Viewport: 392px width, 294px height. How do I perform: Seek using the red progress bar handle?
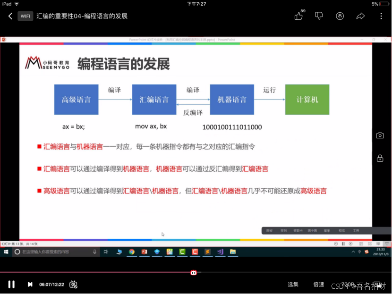coord(194,272)
